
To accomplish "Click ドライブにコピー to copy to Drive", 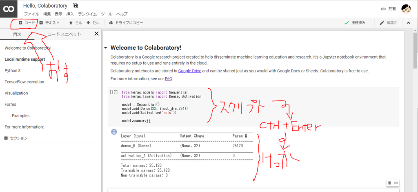I will tap(126, 23).
